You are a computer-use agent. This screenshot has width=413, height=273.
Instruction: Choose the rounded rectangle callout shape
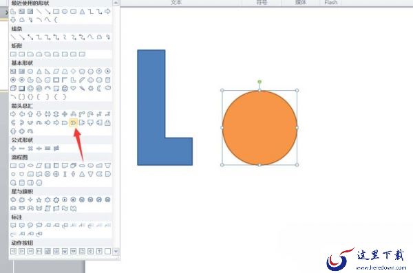click(22, 226)
